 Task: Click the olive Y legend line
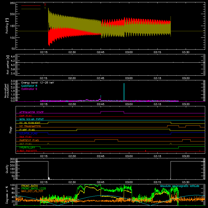31,9
